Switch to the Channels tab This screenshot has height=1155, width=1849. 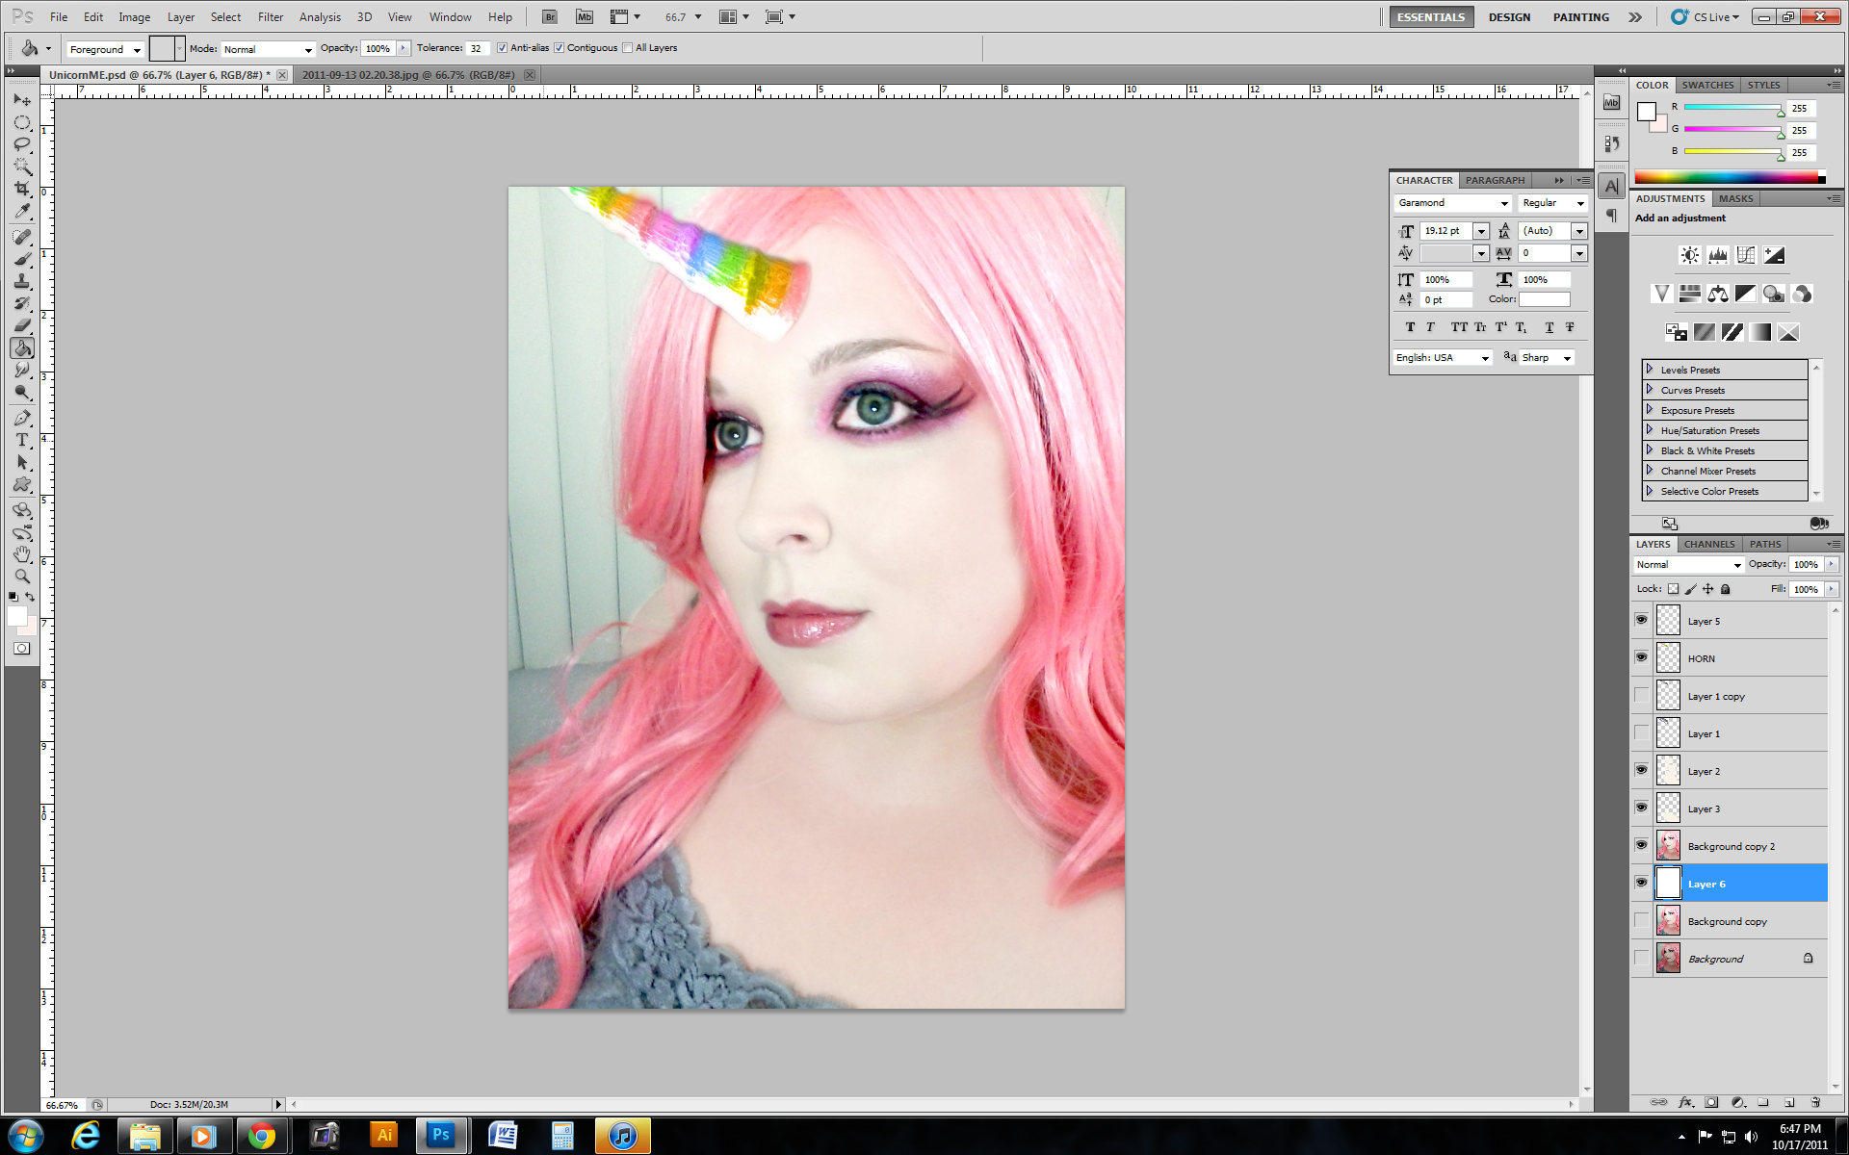tap(1708, 544)
